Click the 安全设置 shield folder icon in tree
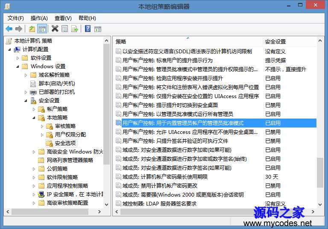 (x=33, y=101)
